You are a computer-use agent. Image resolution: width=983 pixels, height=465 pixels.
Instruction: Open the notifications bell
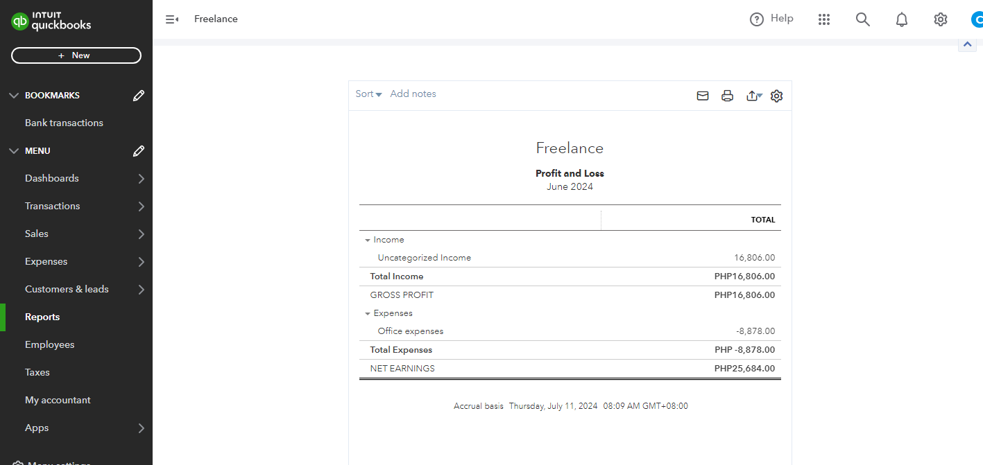pyautogui.click(x=902, y=19)
